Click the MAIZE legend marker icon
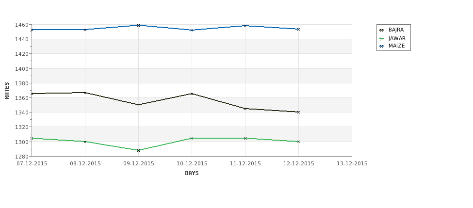Screen dimensions: 473x208 pos(382,47)
